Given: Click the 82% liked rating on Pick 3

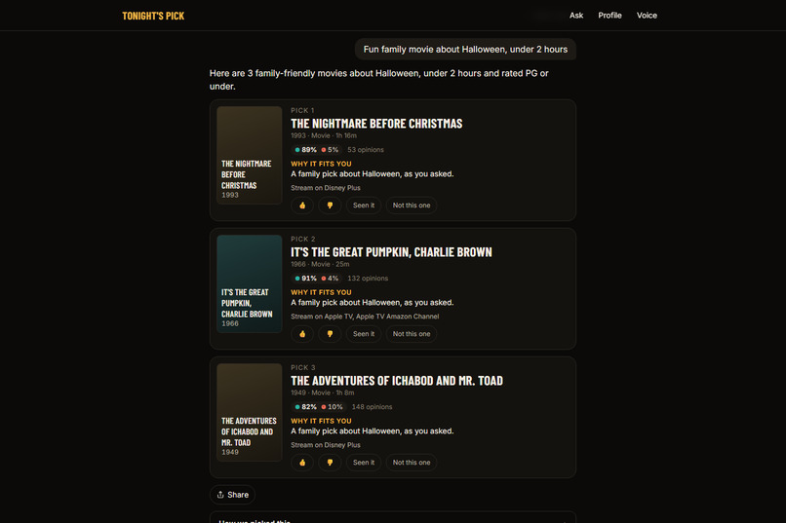Looking at the screenshot, I should (306, 407).
